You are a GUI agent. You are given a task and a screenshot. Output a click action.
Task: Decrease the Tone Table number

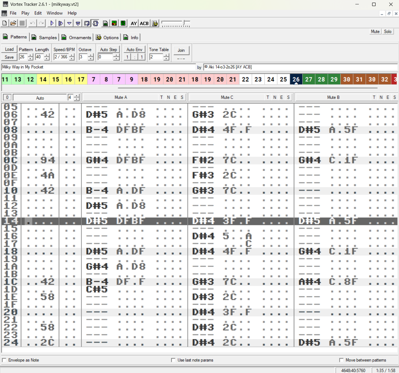(x=166, y=59)
